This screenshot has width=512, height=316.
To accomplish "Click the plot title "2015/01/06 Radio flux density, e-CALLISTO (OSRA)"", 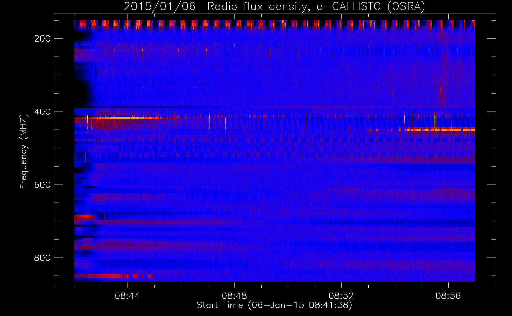I will point(274,7).
